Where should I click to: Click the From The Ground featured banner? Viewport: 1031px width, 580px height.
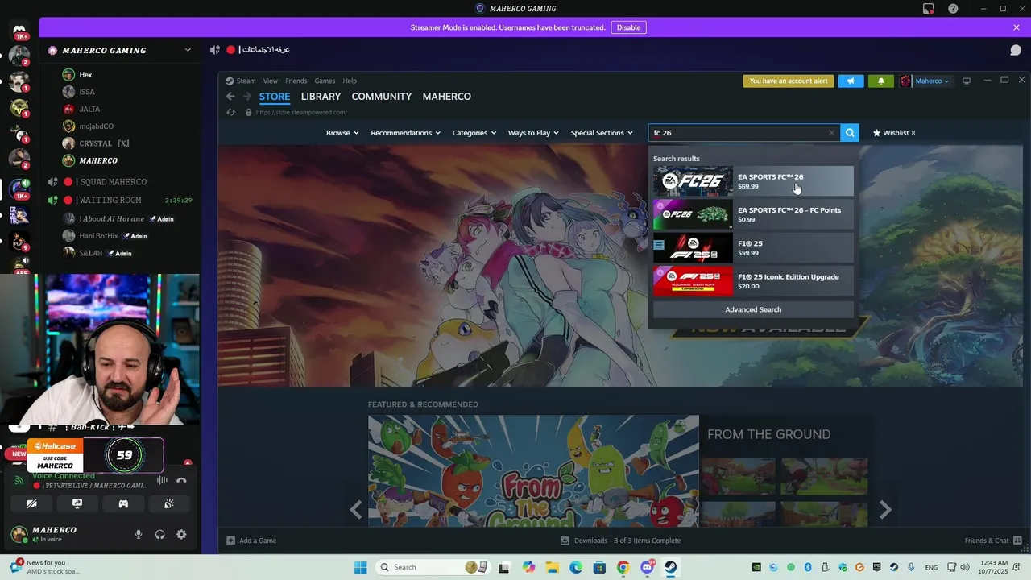click(x=533, y=471)
